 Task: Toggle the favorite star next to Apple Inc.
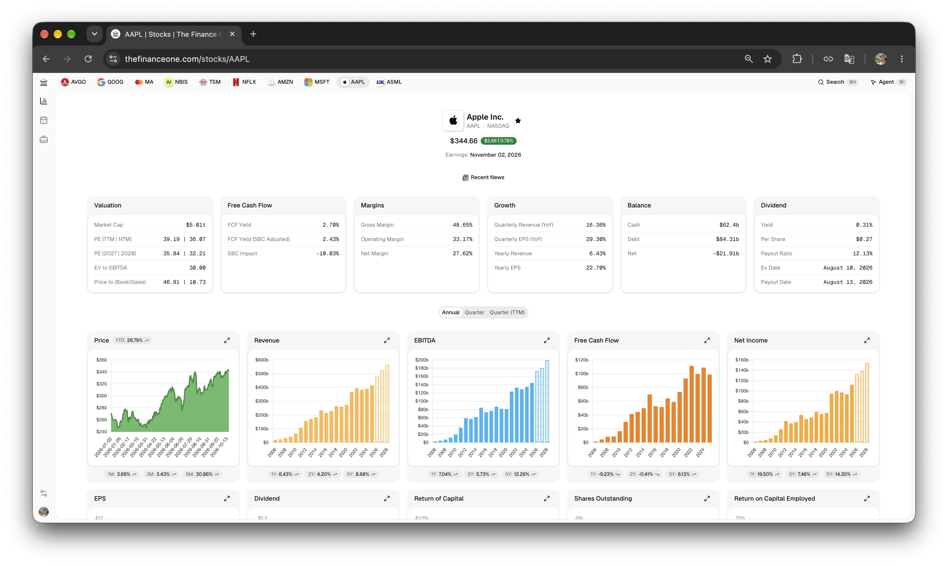pos(518,120)
